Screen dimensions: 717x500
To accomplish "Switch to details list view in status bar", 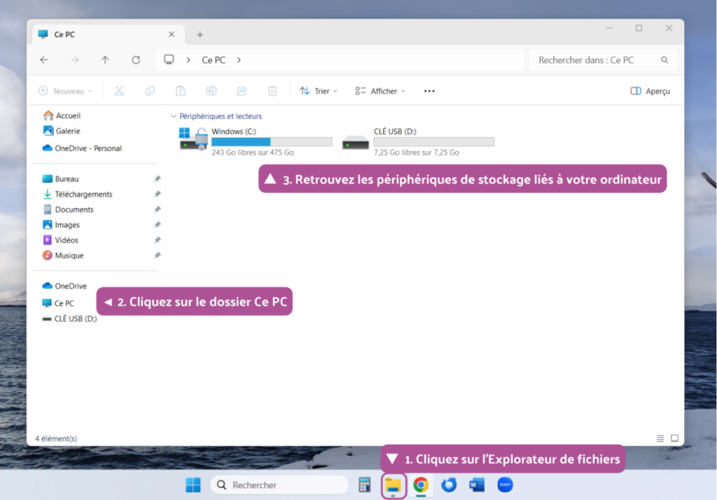I will (x=660, y=438).
